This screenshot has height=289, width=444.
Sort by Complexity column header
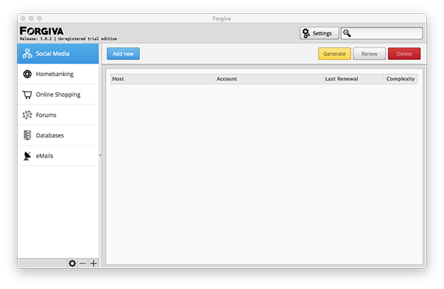pyautogui.click(x=401, y=79)
